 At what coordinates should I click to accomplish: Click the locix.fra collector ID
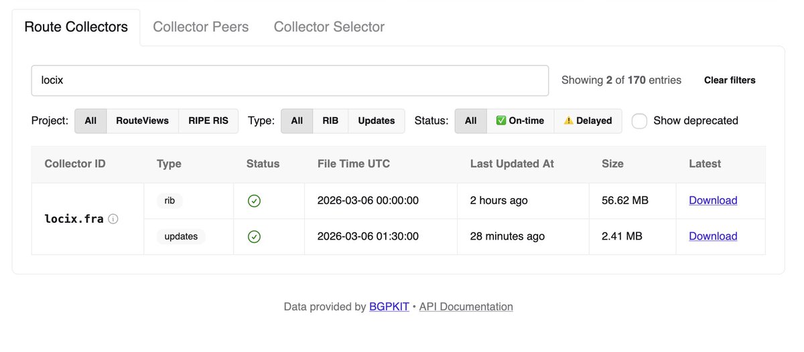pos(74,219)
